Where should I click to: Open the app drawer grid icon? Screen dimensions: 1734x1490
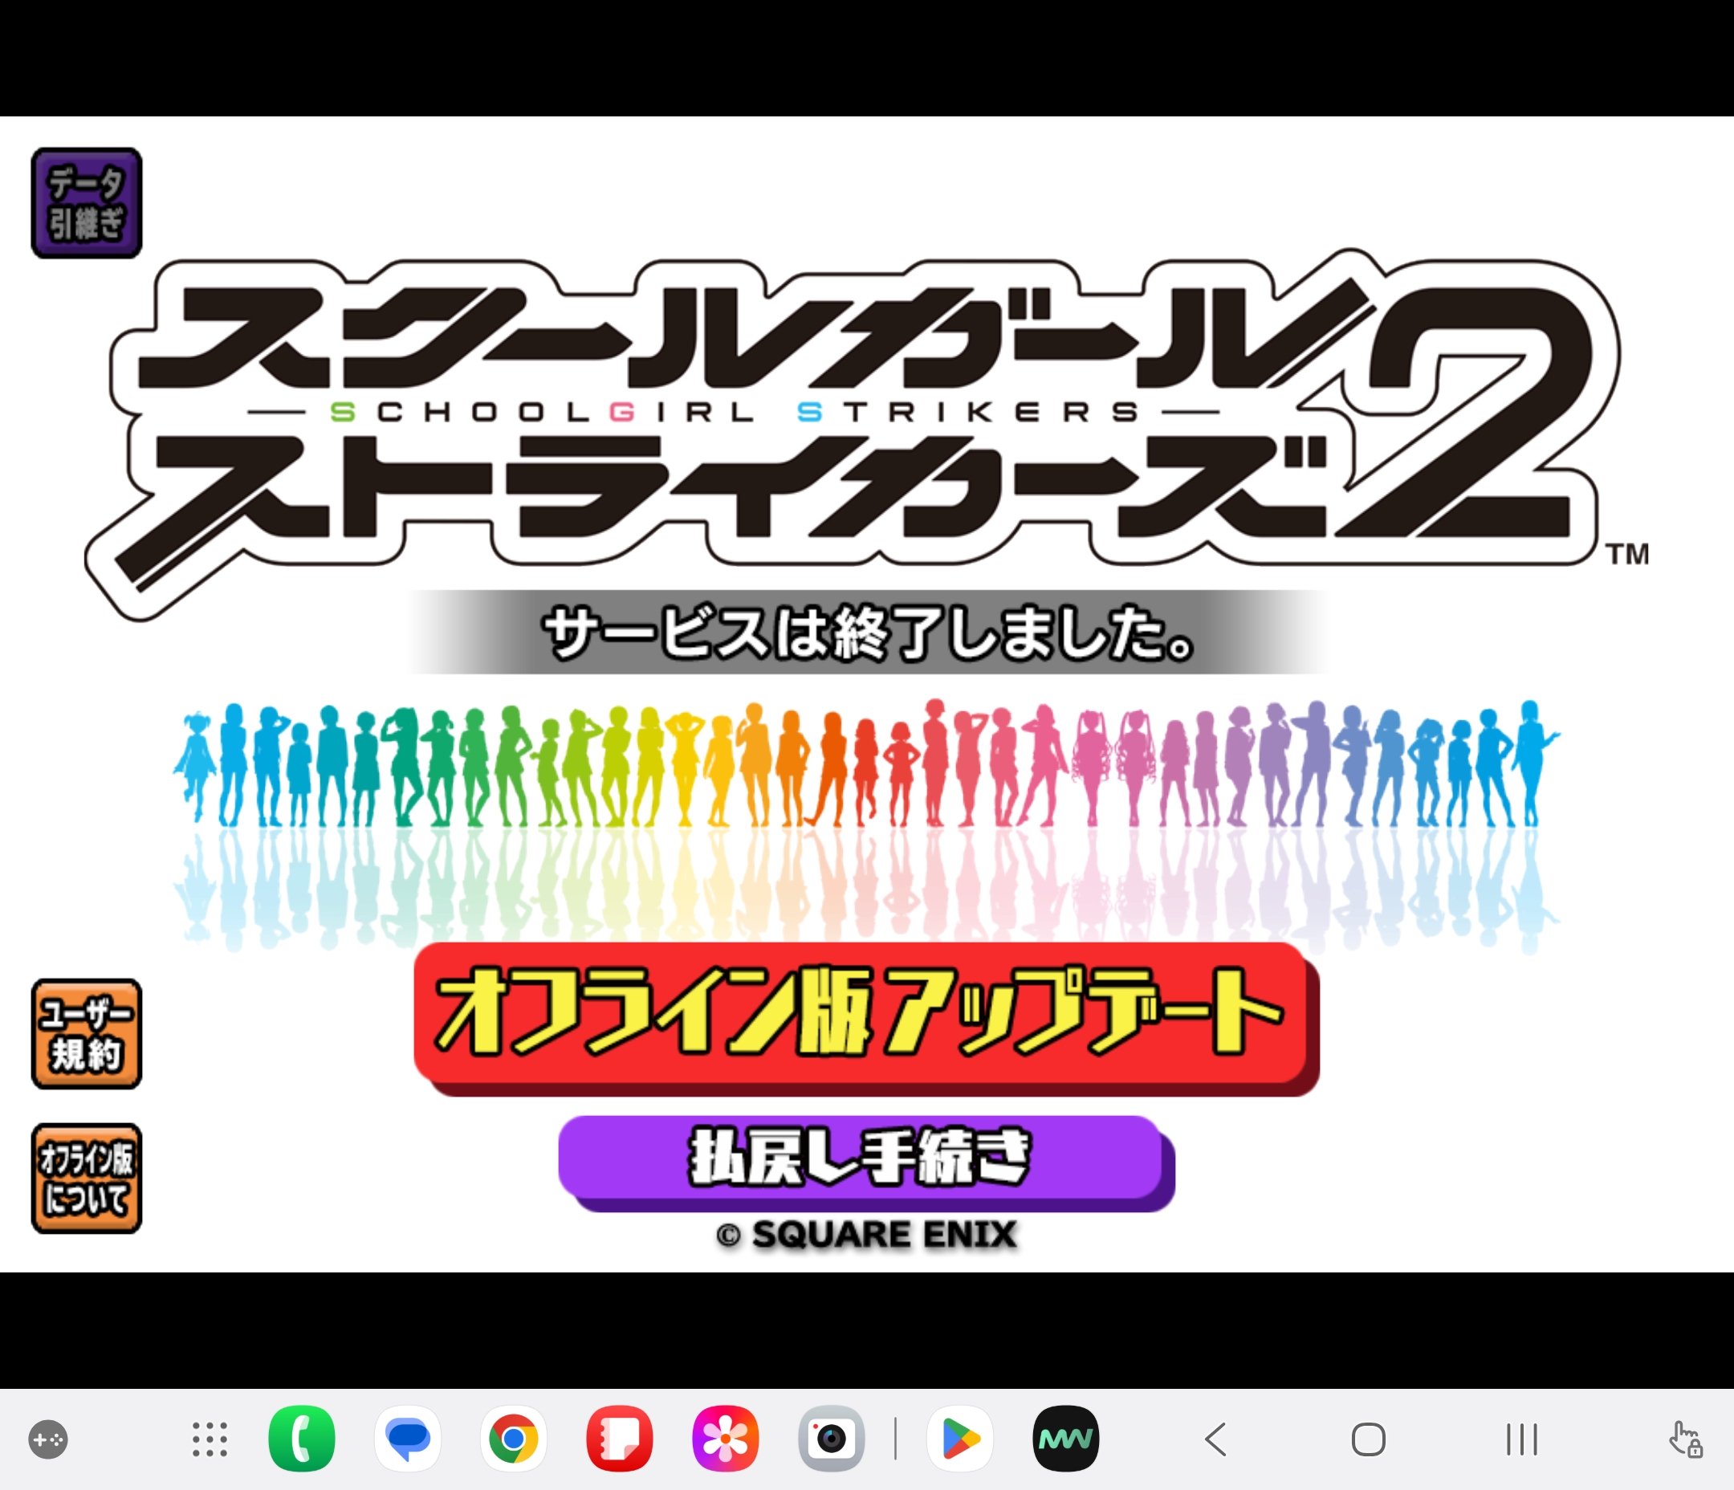210,1439
